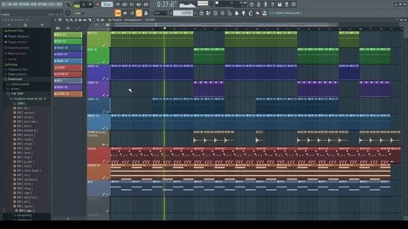
Task: Click the microphone recording icon
Action: [x=265, y=4]
